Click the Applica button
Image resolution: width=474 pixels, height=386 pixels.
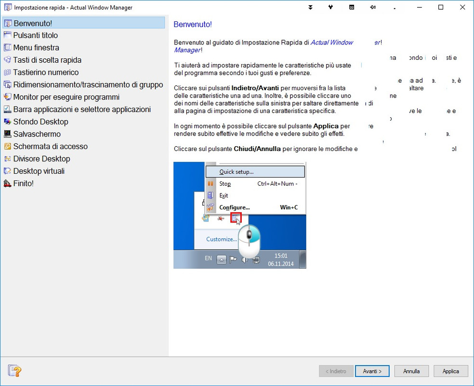coord(451,371)
